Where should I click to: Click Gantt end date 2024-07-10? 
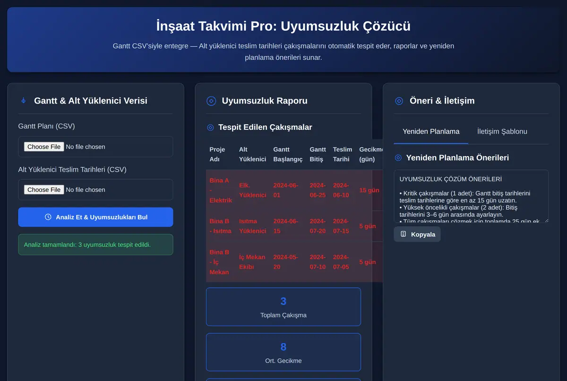pyautogui.click(x=318, y=262)
